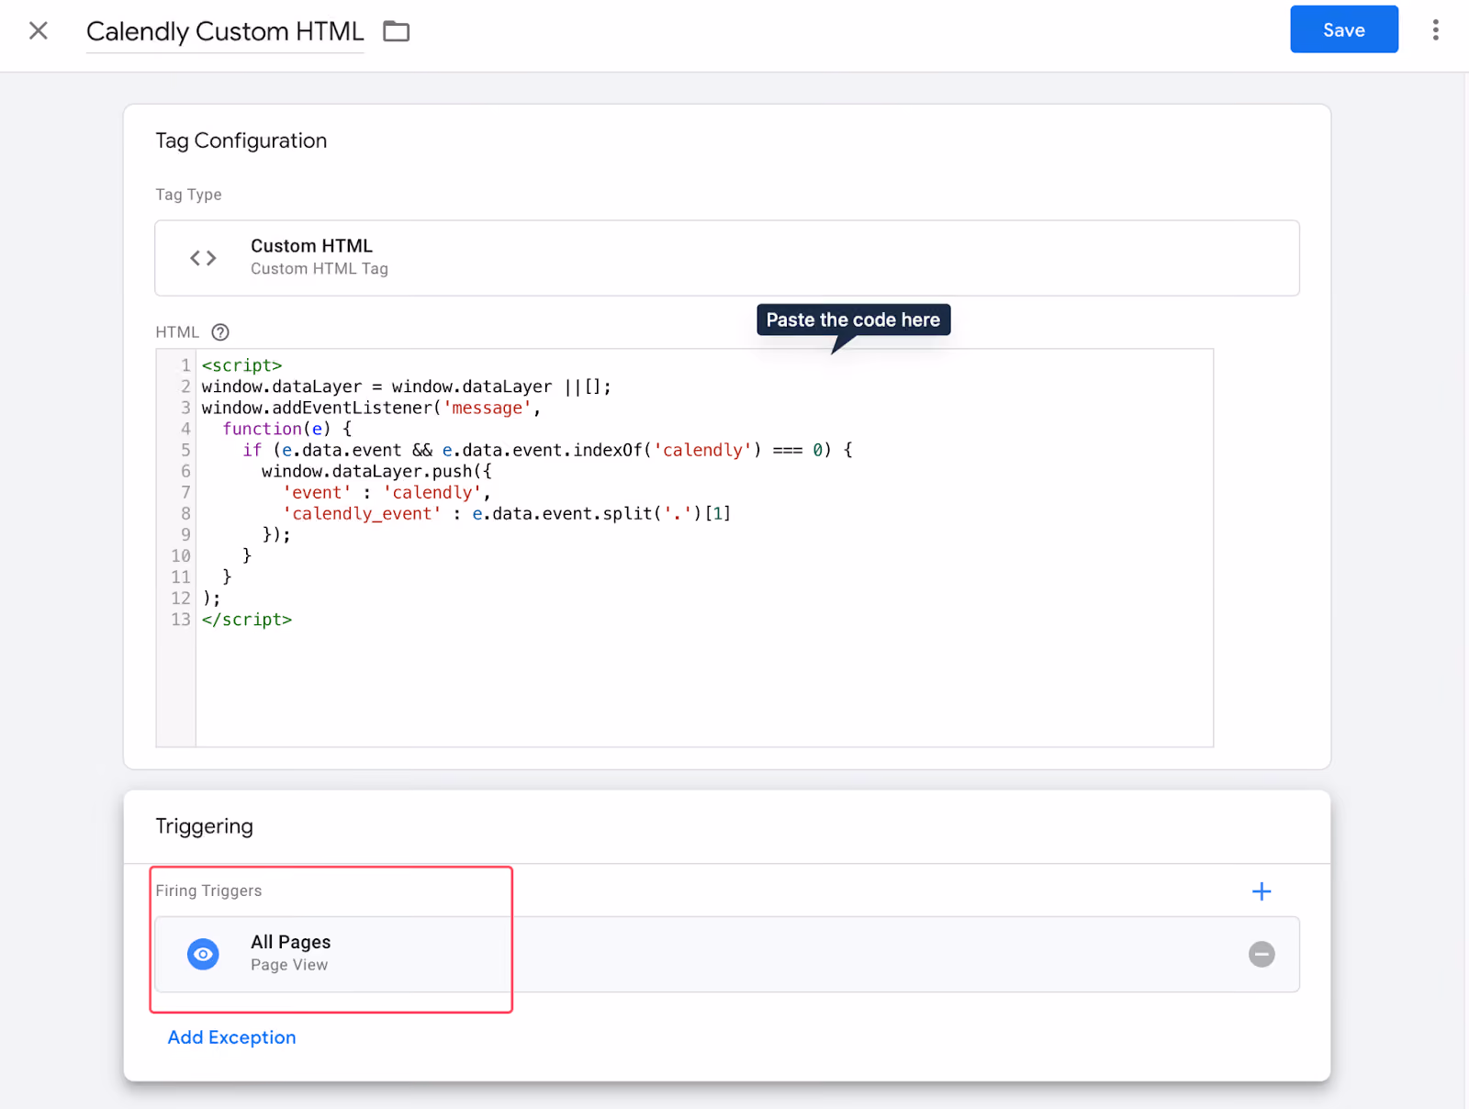Remove the All Pages trigger minus icon

click(1262, 955)
